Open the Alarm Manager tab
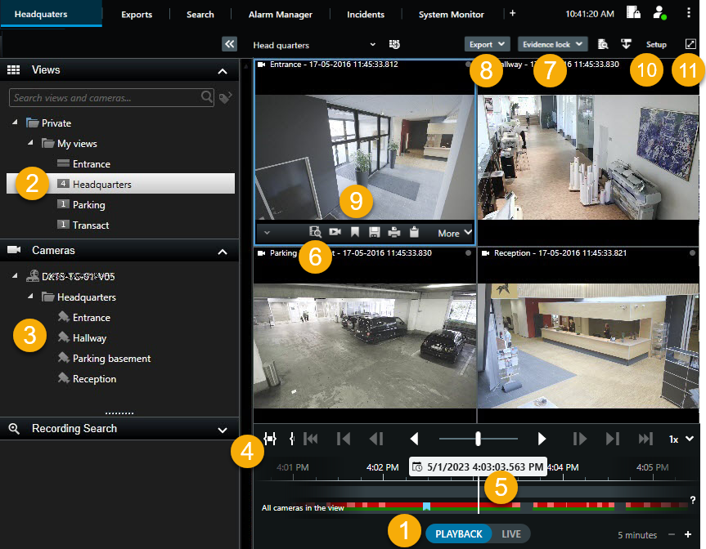706x549 pixels. coord(281,14)
